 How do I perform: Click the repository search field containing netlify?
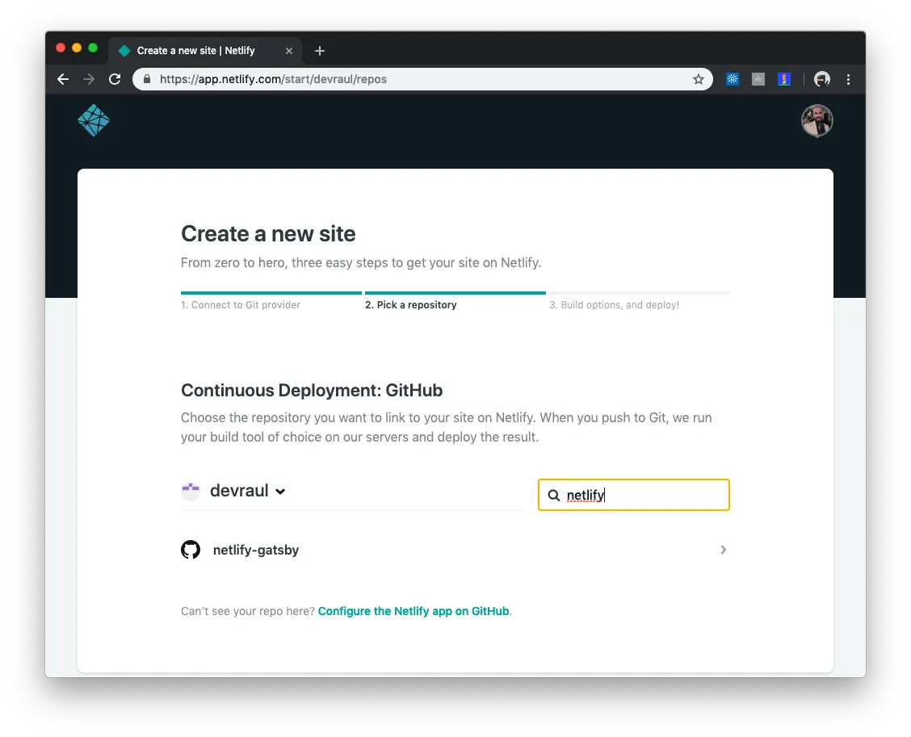point(634,495)
